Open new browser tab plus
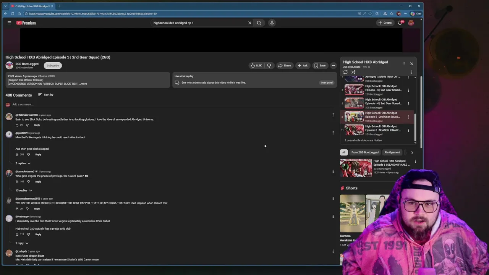This screenshot has height=275, width=489. pyautogui.click(x=59, y=6)
